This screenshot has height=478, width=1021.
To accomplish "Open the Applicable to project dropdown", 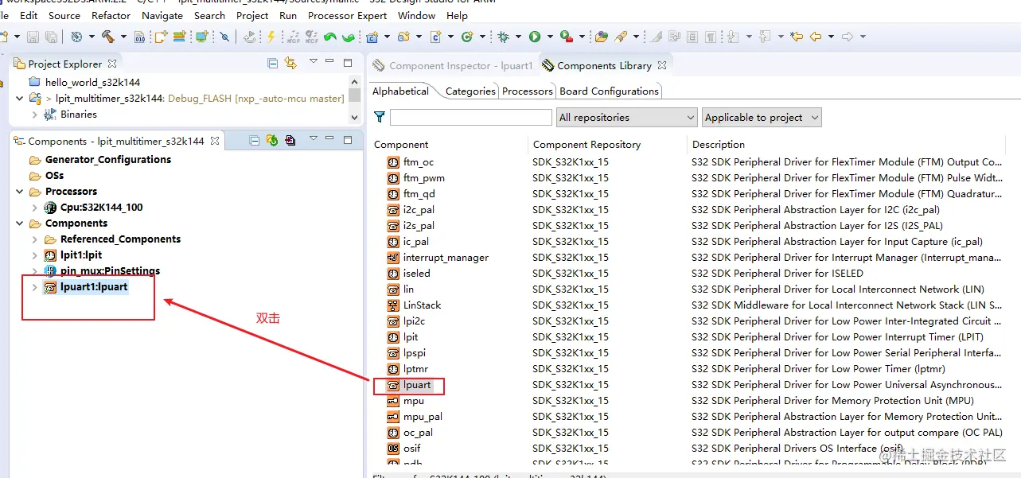I will pyautogui.click(x=762, y=118).
